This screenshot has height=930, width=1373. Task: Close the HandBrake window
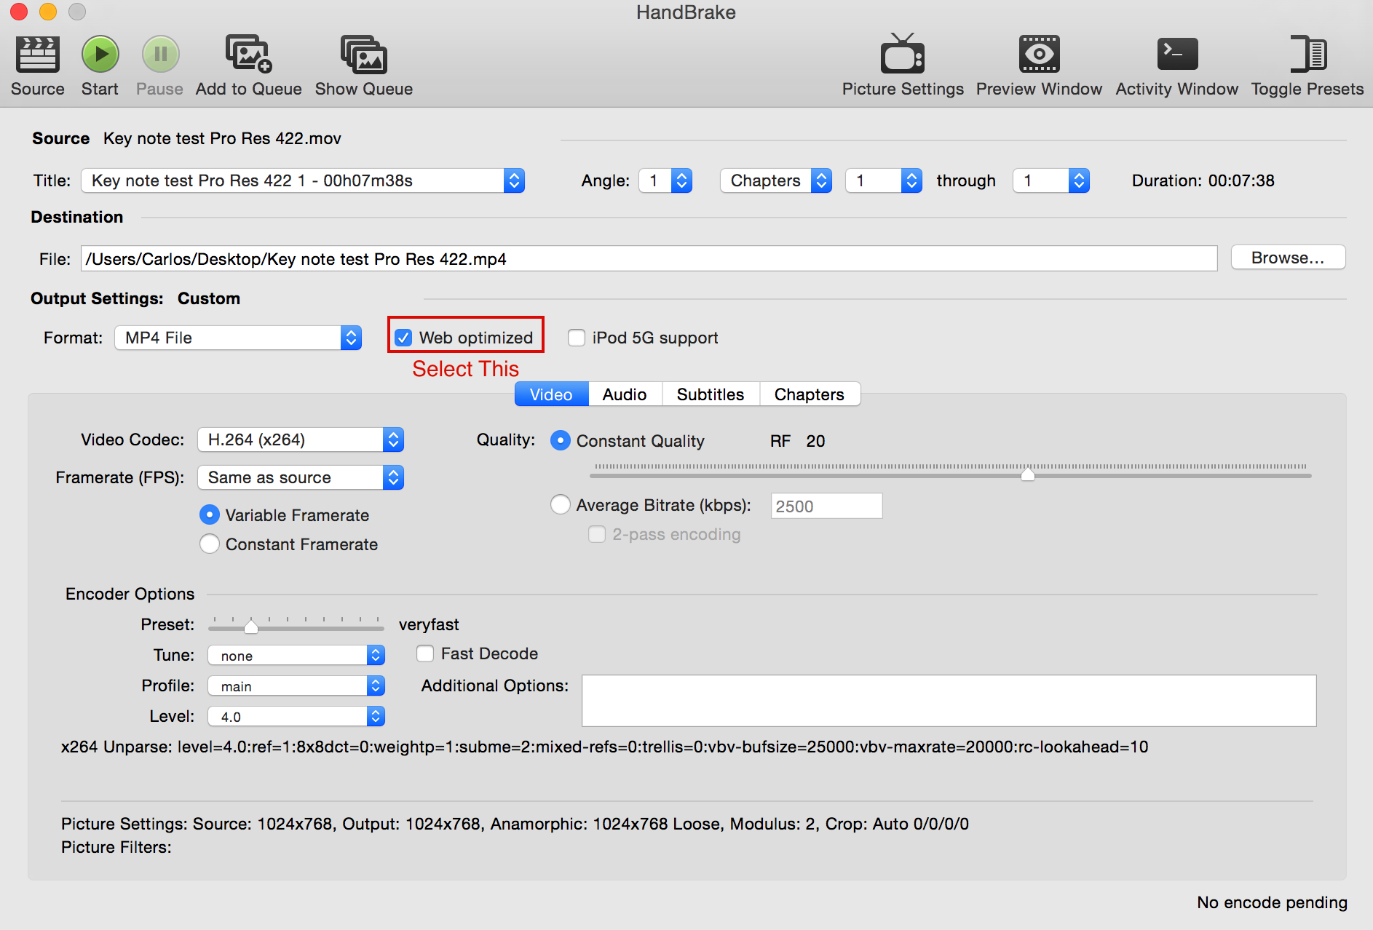coord(19,12)
